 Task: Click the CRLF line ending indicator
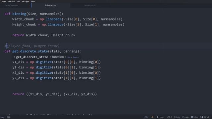(x=146, y=117)
